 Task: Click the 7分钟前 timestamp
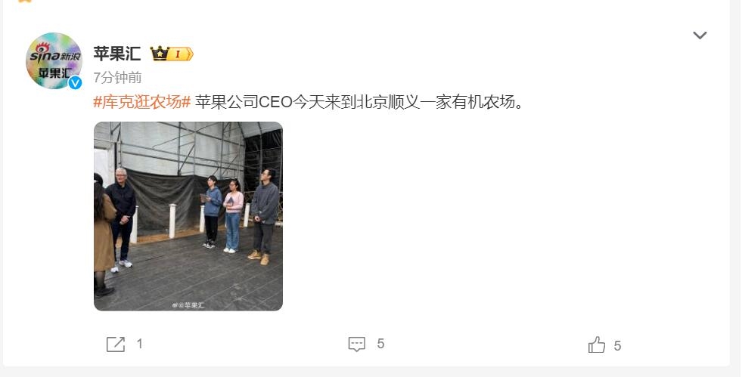point(117,78)
